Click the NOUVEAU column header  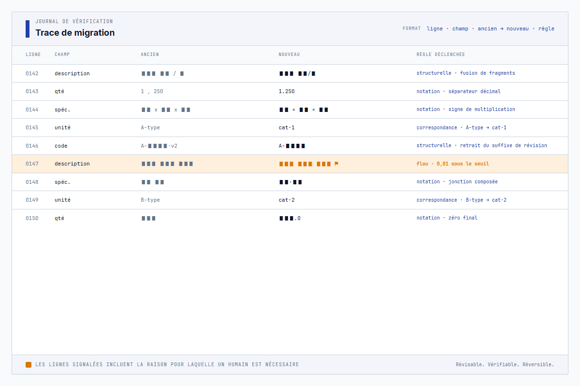coord(289,55)
